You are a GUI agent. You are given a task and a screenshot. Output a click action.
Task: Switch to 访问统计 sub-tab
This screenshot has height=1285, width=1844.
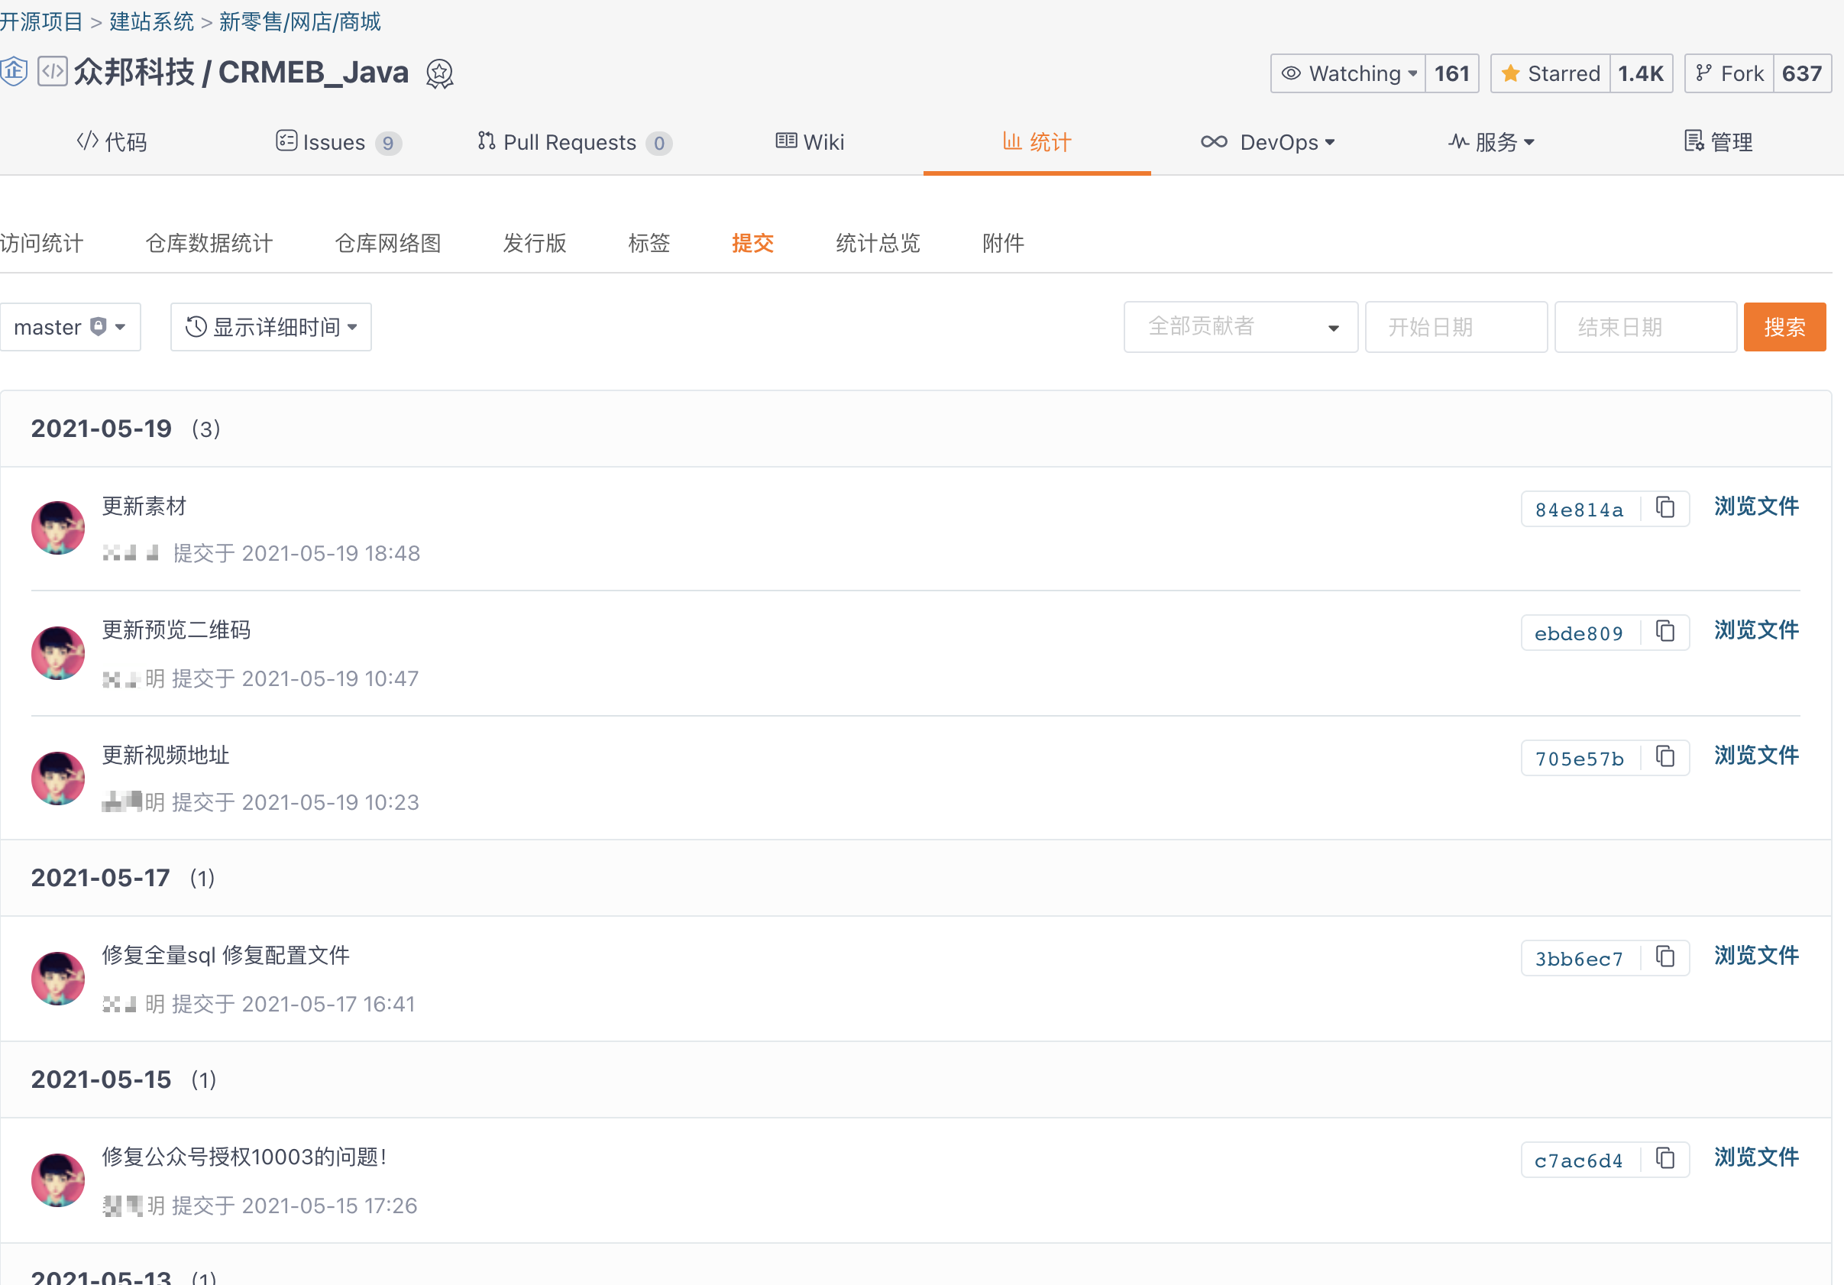[42, 244]
